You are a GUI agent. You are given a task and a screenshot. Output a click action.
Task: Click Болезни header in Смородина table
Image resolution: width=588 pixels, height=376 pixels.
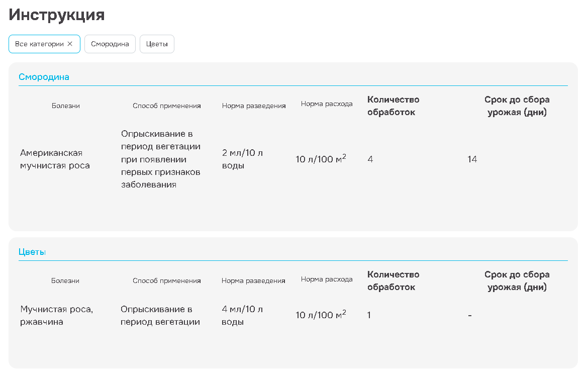(x=65, y=106)
